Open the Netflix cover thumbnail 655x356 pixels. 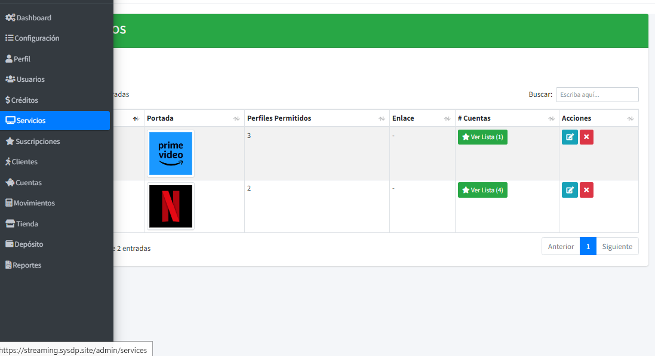(171, 207)
